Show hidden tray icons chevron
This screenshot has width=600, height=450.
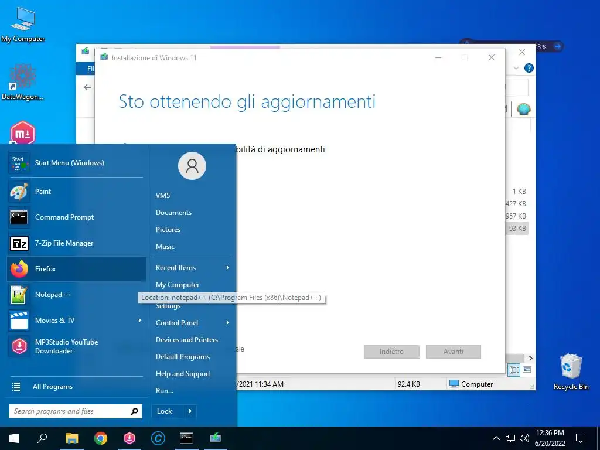[496, 438]
